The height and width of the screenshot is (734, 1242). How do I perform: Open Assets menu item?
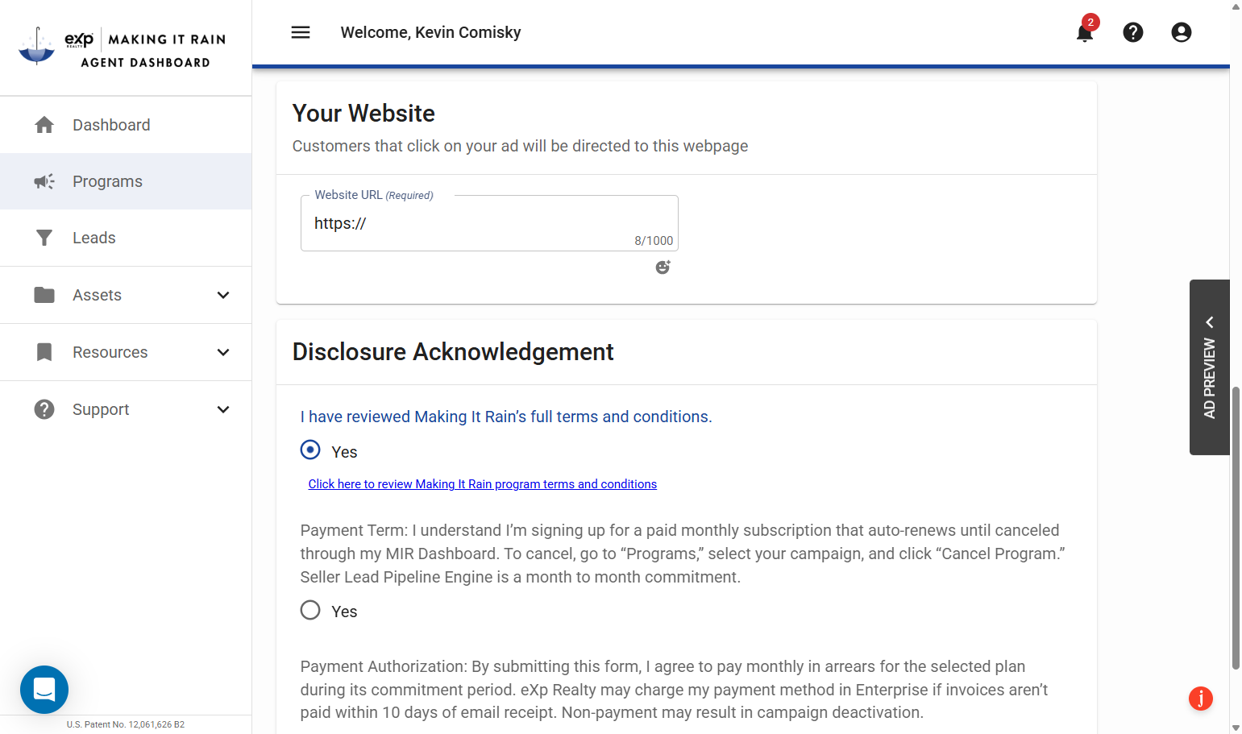click(x=126, y=295)
